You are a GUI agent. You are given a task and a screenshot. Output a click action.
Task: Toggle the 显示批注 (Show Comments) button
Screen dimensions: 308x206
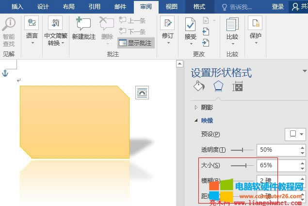point(136,43)
